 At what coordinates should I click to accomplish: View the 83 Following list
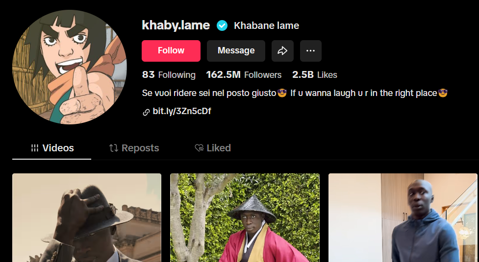click(169, 75)
